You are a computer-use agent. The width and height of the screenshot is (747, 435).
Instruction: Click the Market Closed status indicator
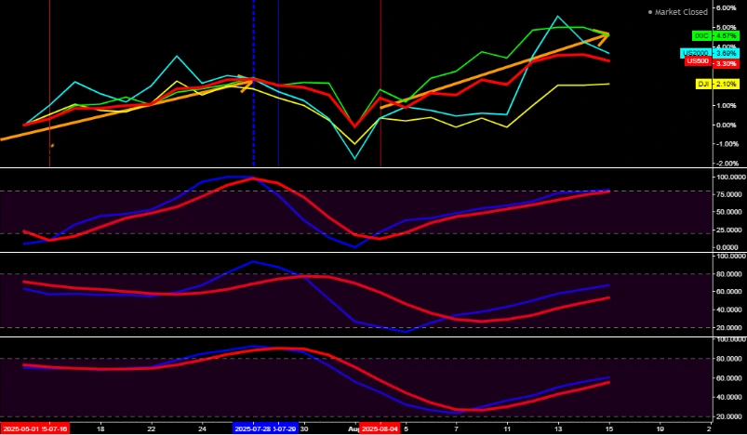point(678,12)
